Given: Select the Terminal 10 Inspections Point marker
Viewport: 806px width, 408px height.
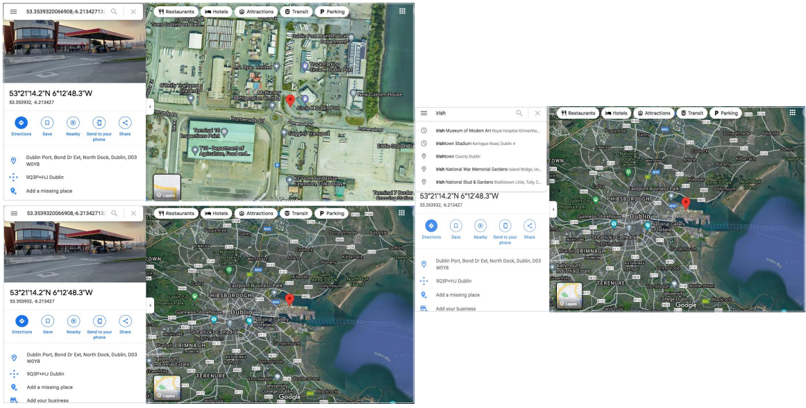Looking at the screenshot, I should coord(225,133).
